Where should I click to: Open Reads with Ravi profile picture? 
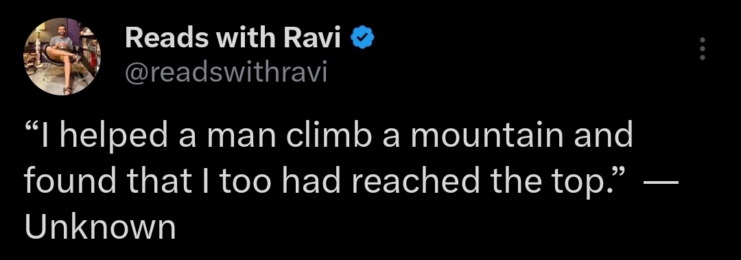point(62,57)
